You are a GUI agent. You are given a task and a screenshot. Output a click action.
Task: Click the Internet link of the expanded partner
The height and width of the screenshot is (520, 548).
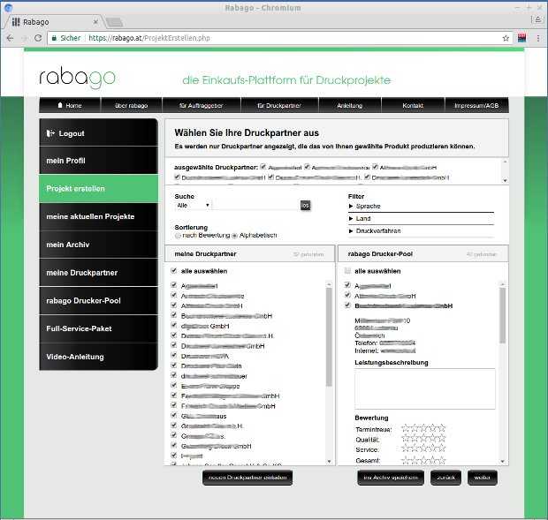click(398, 350)
